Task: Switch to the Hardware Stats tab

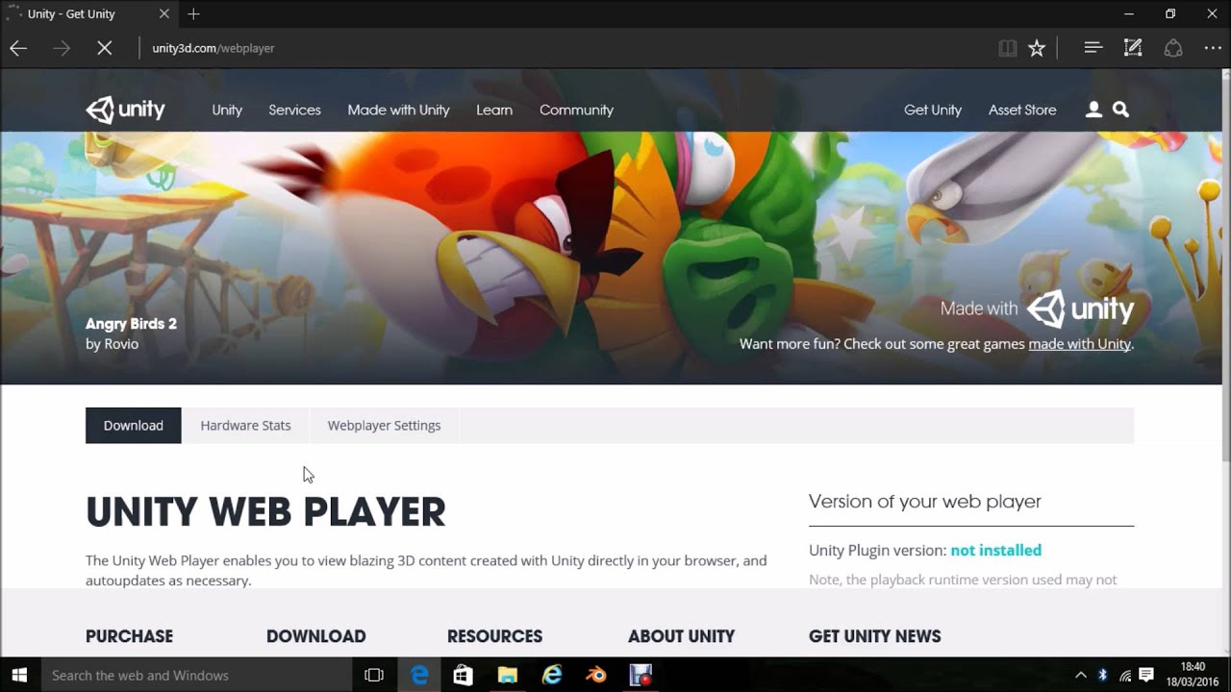Action: pyautogui.click(x=245, y=425)
